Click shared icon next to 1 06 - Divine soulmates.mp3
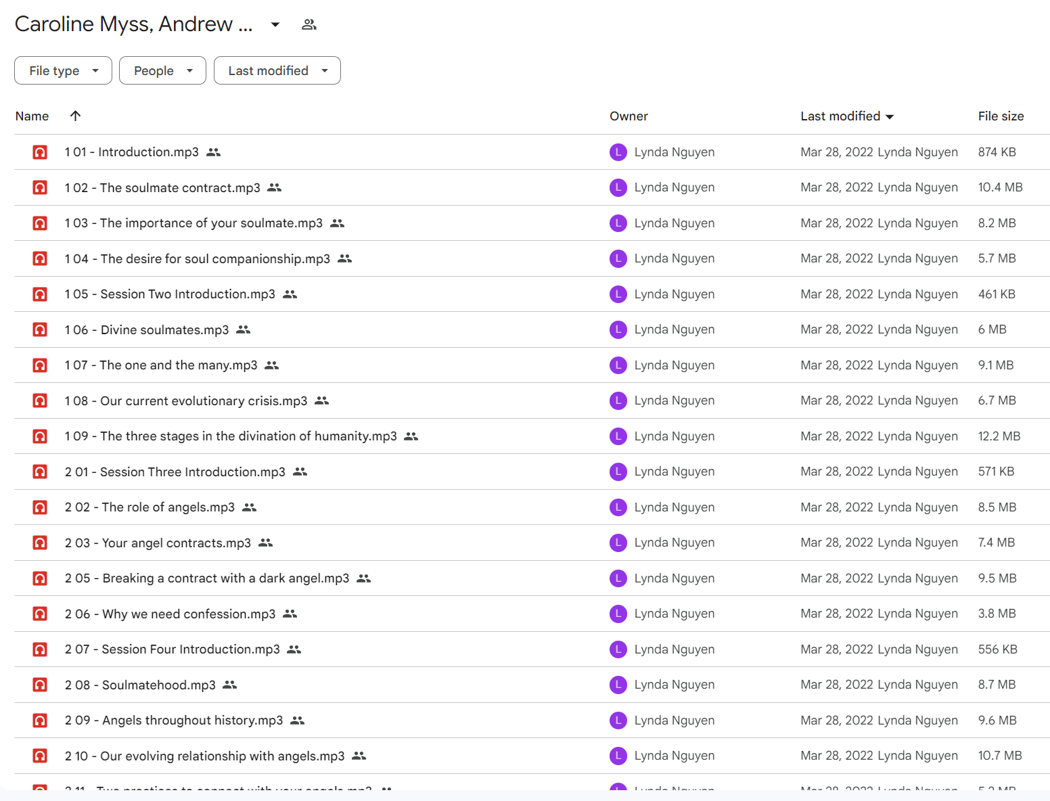The width and height of the screenshot is (1050, 801). [x=244, y=329]
